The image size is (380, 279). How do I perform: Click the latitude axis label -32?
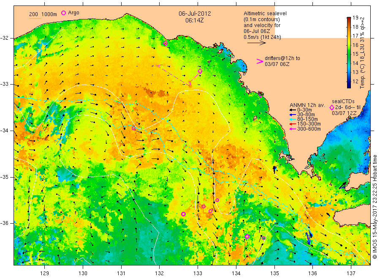[4, 38]
